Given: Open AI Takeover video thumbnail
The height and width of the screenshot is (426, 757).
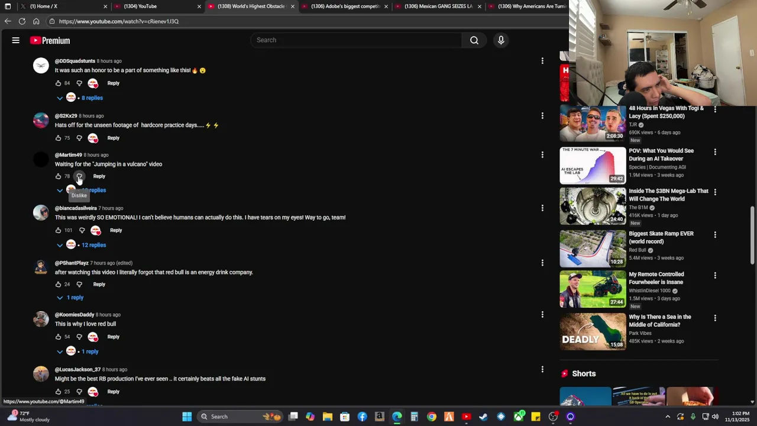Looking at the screenshot, I should point(593,165).
